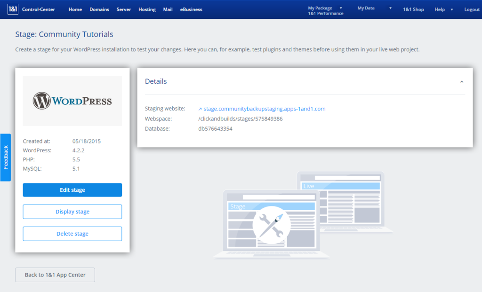Go to the Mail menu

coord(168,9)
